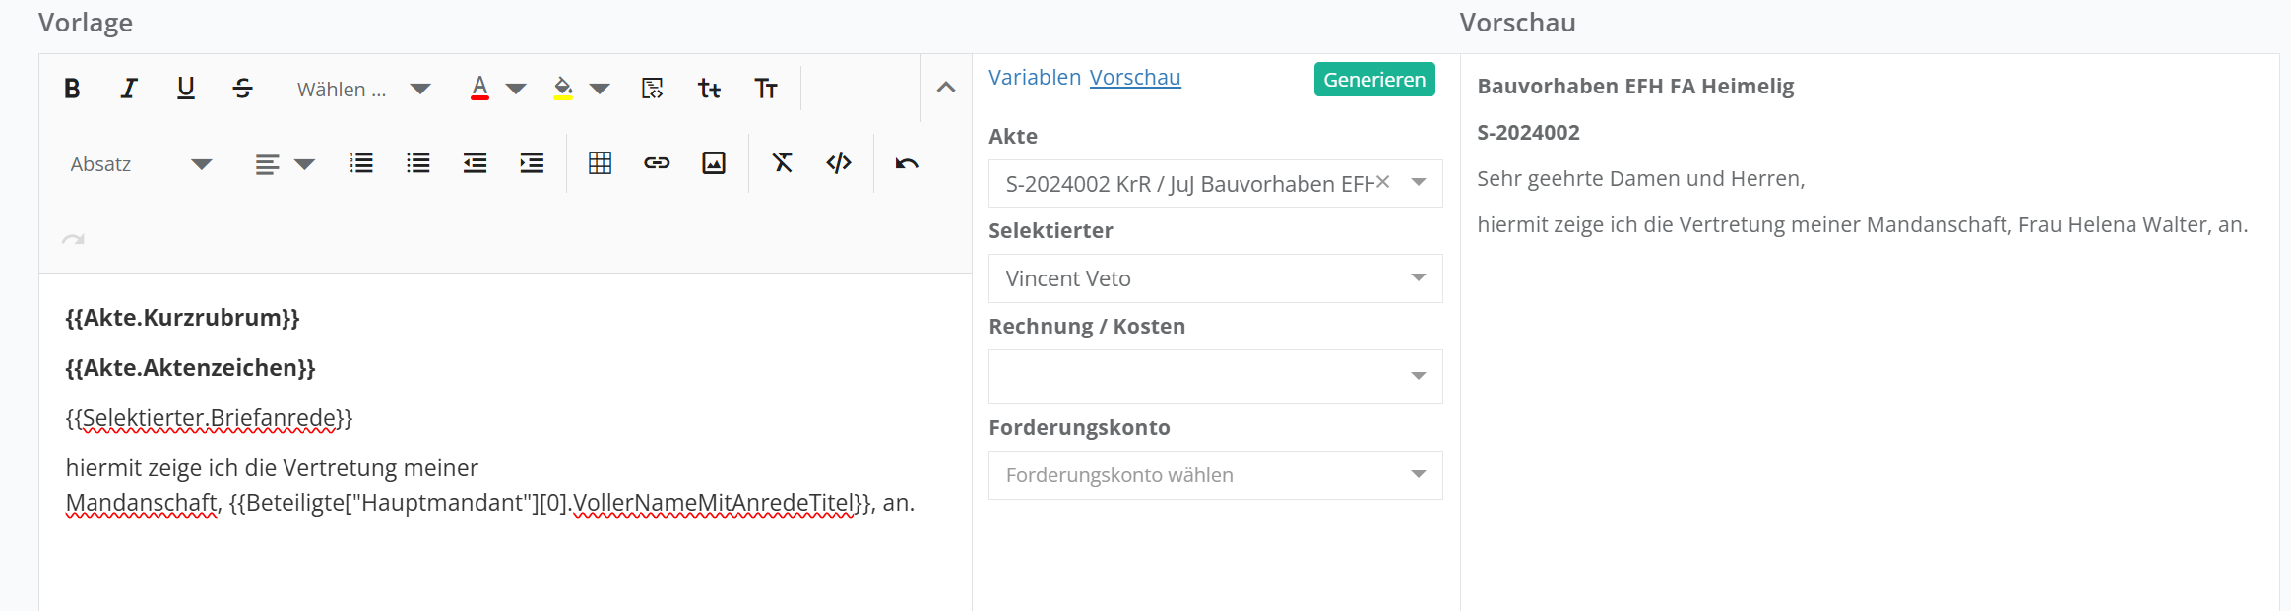Open the HTML source code view
Image resolution: width=2291 pixels, height=611 pixels.
839,163
